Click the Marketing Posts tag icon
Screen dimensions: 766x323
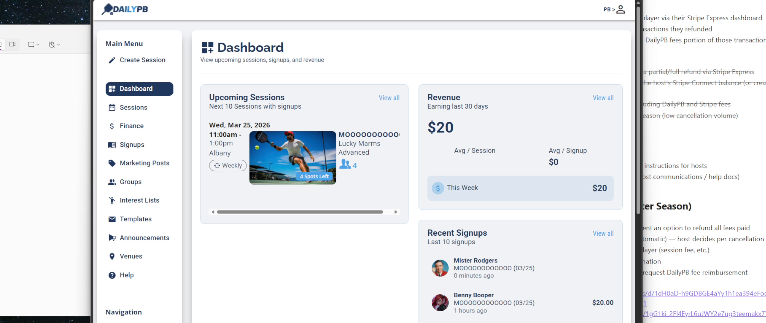click(x=112, y=163)
